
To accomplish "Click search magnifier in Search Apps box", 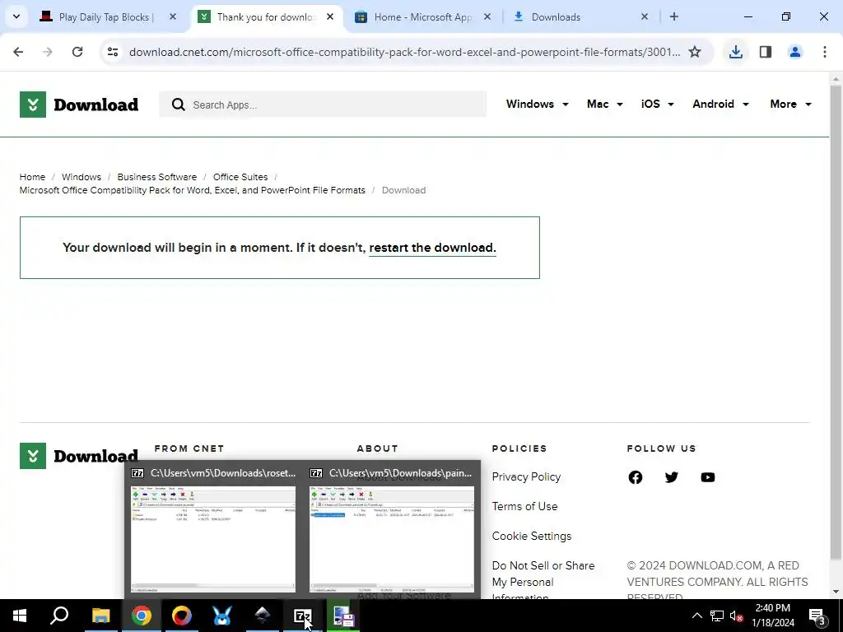I will point(178,105).
